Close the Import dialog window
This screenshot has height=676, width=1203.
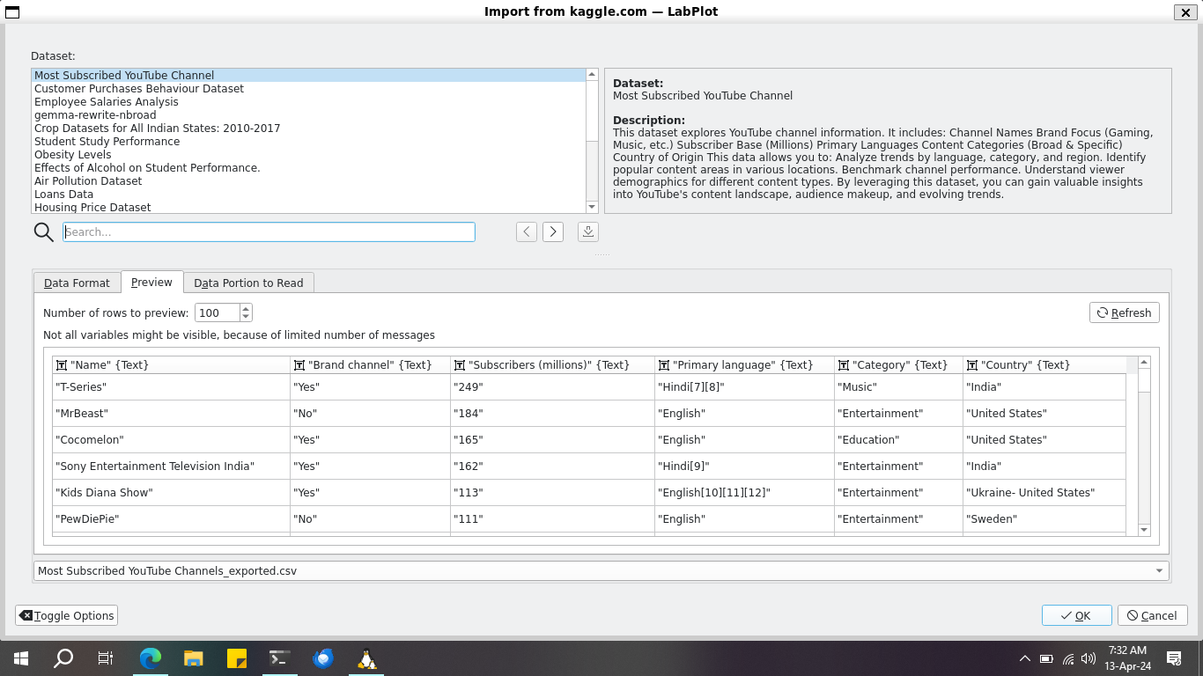coord(1185,12)
